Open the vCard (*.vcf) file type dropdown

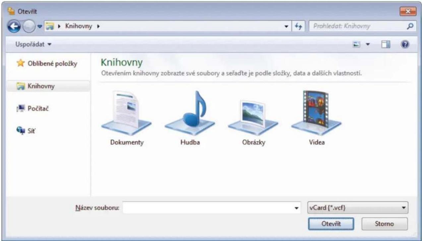(x=358, y=208)
